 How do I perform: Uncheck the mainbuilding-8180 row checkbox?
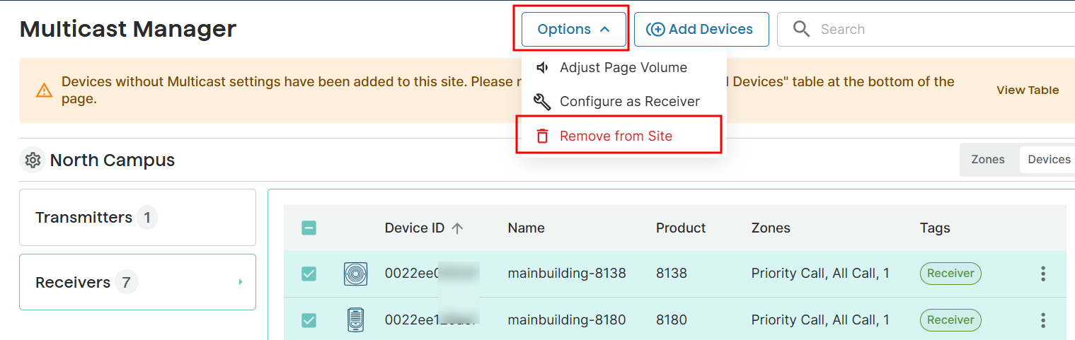tap(309, 320)
